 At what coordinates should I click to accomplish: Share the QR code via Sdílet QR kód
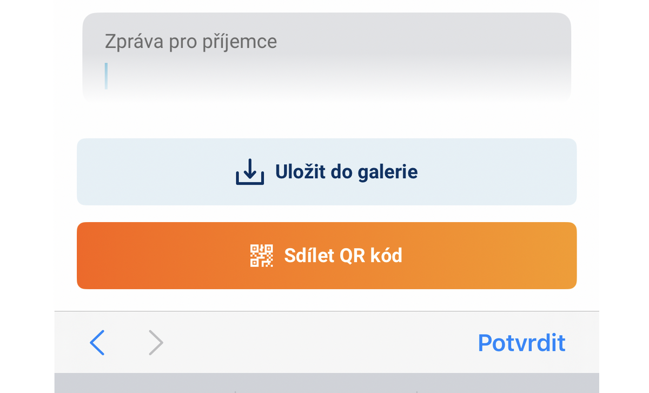point(327,255)
